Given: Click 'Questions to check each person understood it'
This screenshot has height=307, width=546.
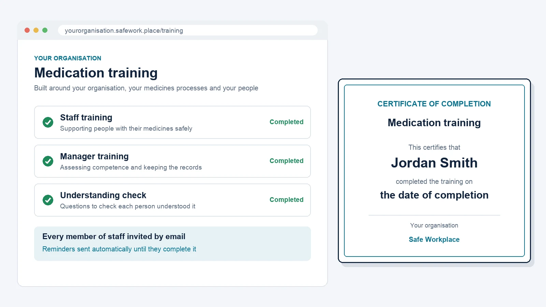Looking at the screenshot, I should coord(128,206).
